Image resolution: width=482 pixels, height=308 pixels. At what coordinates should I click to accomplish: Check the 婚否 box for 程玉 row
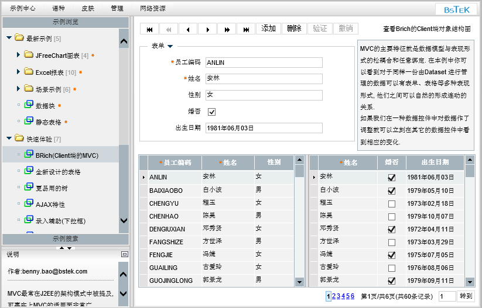[392, 203]
